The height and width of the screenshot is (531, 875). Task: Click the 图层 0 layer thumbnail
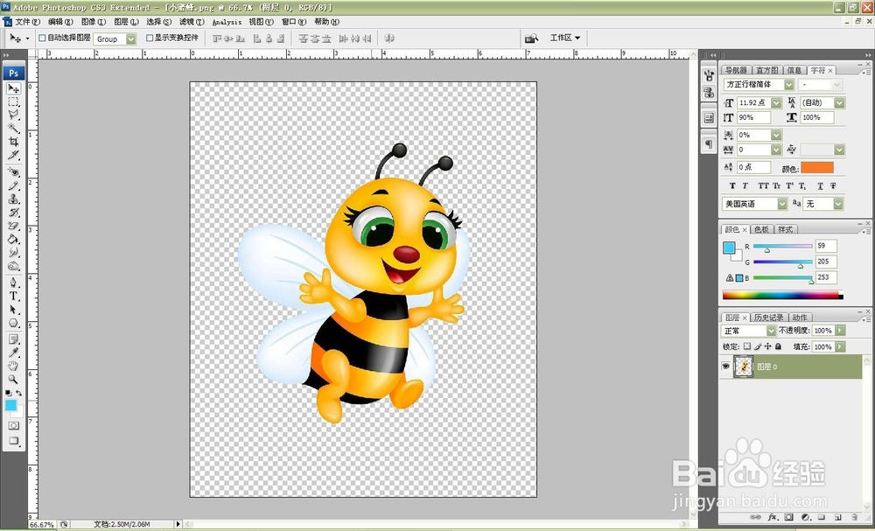click(743, 367)
